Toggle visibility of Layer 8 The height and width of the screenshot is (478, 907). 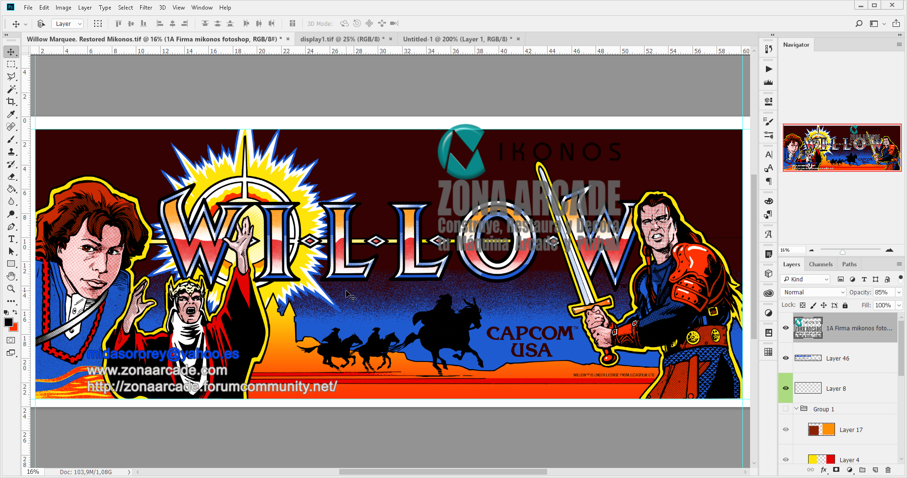point(786,388)
